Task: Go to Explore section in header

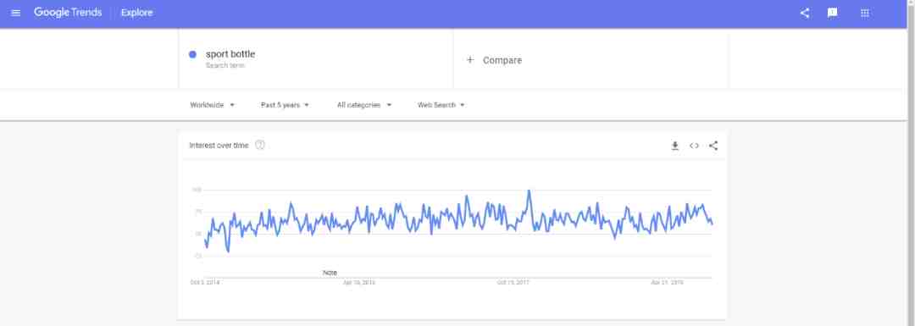Action: coord(136,13)
